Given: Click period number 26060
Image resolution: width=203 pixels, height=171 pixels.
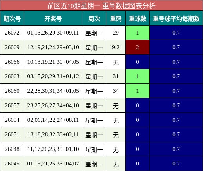Looking at the screenshot, I should (12, 91).
